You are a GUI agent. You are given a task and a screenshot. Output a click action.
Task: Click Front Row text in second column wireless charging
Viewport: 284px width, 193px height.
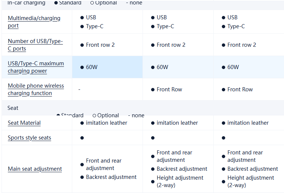click(169, 89)
